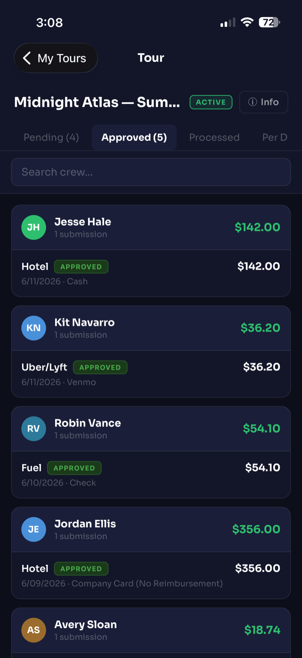Select the Approved (5) tab
The width and height of the screenshot is (302, 658).
[x=134, y=137]
